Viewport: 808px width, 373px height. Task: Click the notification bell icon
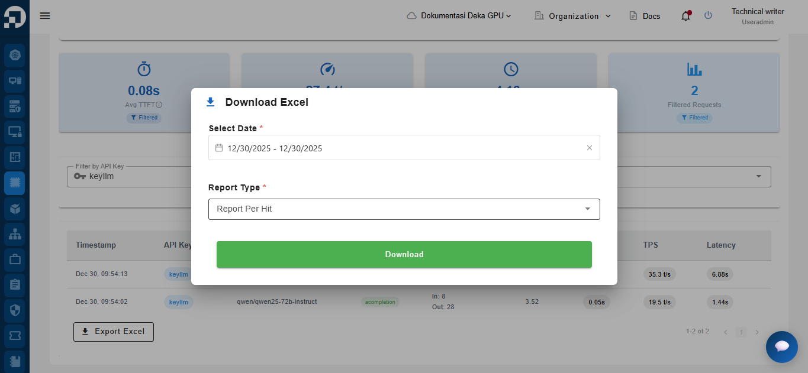685,16
